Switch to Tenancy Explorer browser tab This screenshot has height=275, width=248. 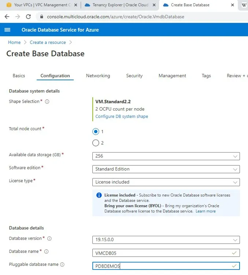(x=121, y=5)
